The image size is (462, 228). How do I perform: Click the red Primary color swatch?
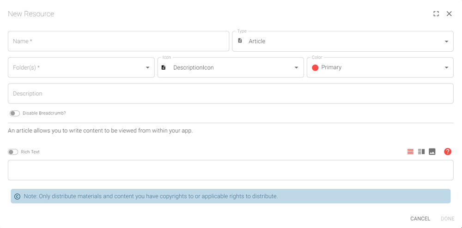pos(315,67)
